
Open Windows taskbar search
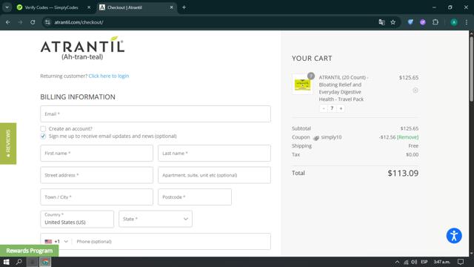click(19, 262)
